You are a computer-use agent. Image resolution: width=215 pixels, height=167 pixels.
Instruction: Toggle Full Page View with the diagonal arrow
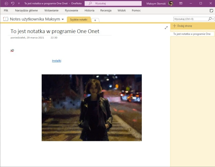click(166, 27)
